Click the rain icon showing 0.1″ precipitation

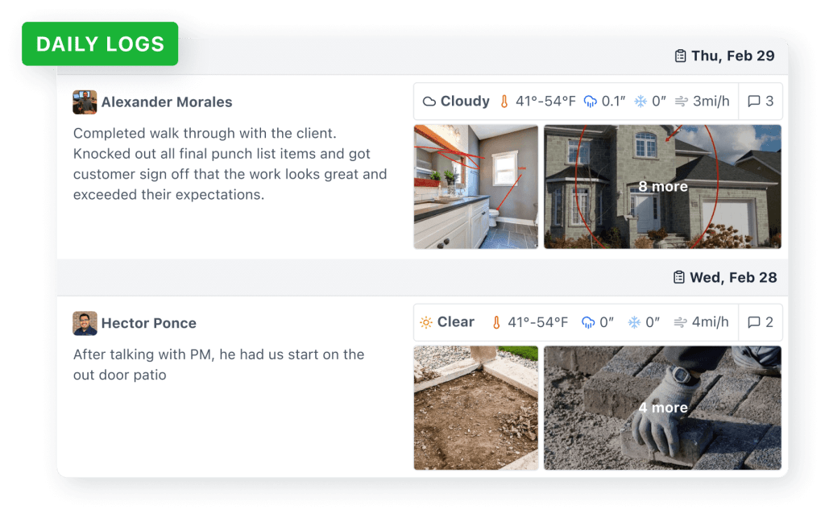pos(591,102)
